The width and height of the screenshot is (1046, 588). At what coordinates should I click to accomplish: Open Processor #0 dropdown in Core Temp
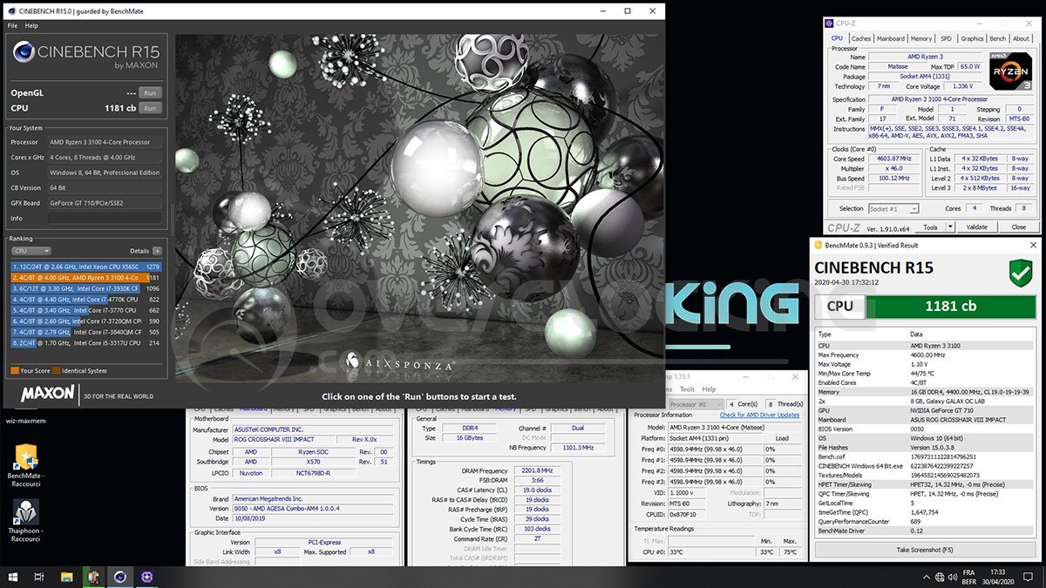695,404
